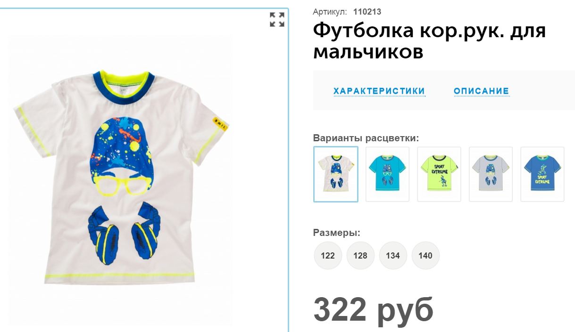Click the Размеры label
Viewport: 575px width, 332px height.
tap(337, 233)
